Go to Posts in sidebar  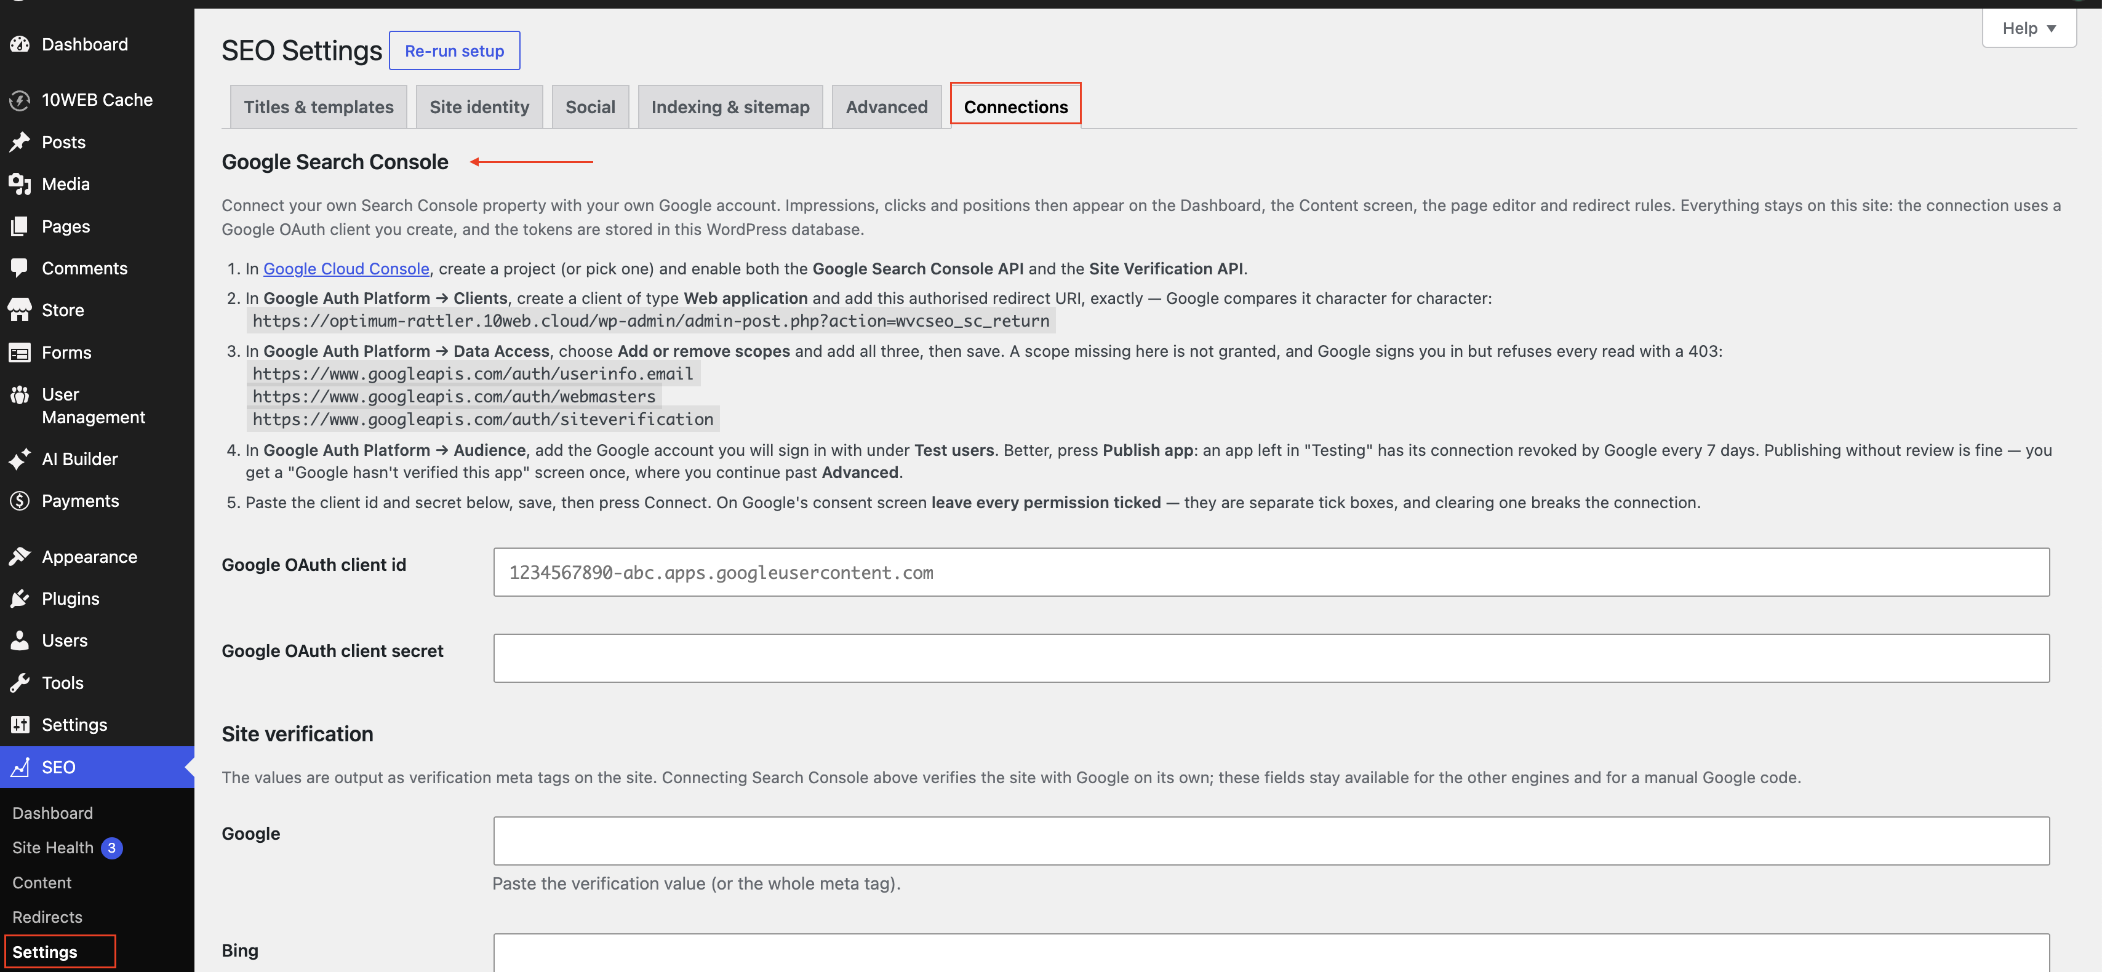[x=63, y=142]
